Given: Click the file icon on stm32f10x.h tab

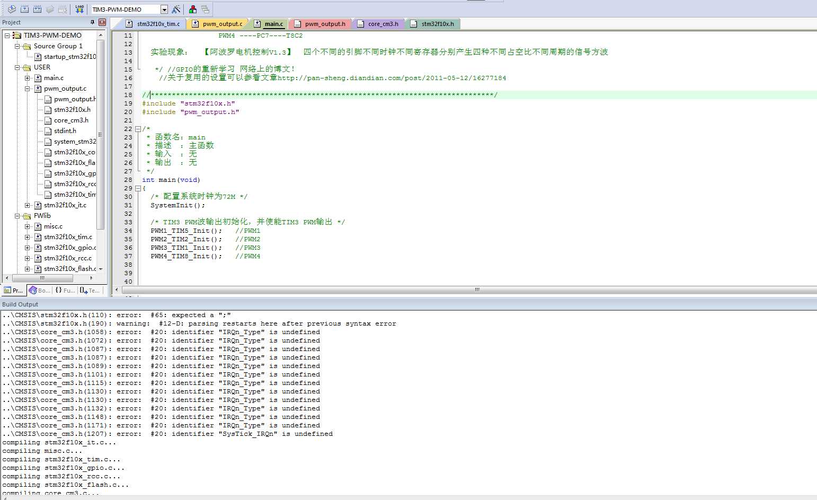Looking at the screenshot, I should click(414, 24).
